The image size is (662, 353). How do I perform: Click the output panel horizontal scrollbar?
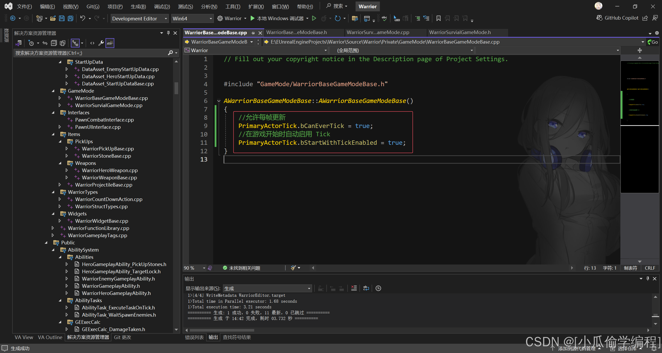(222, 330)
